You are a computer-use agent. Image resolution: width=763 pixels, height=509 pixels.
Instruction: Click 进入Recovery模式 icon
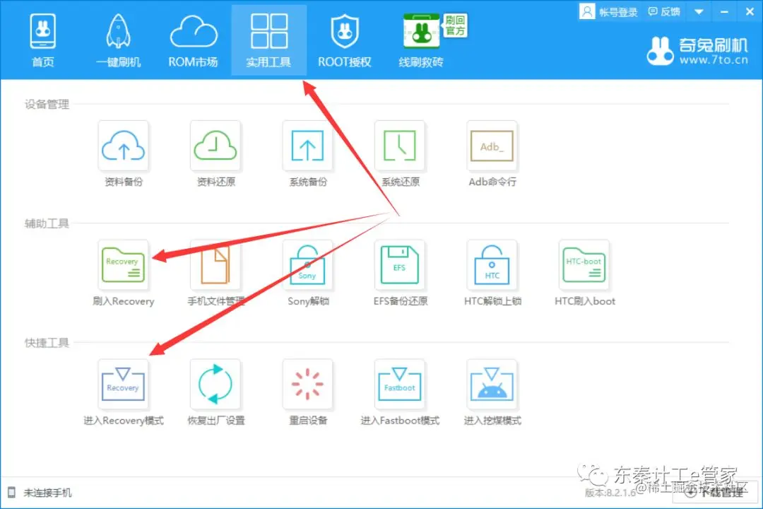(123, 384)
